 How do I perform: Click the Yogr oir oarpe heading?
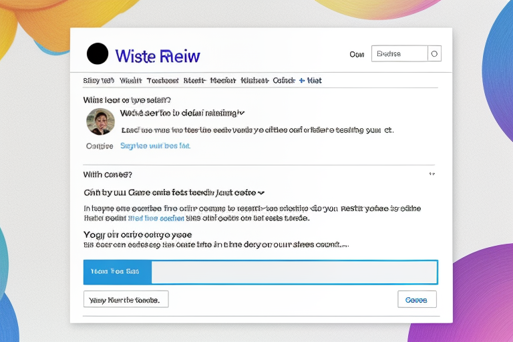pos(138,234)
